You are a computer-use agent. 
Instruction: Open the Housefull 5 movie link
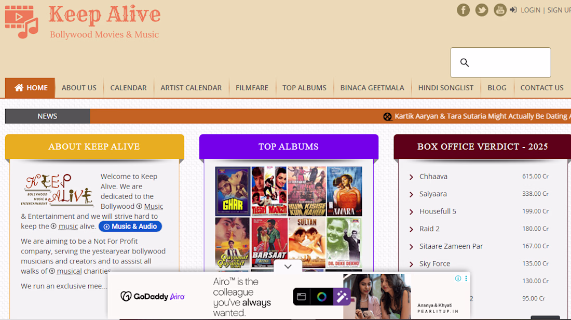(438, 211)
